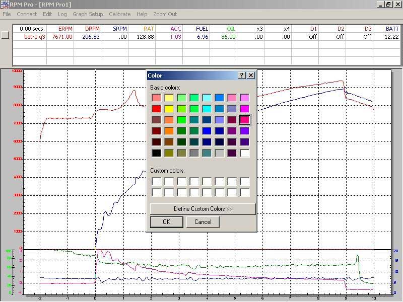Pick the pure red basic color swatch
Image resolution: width=403 pixels, height=302 pixels.
point(156,109)
